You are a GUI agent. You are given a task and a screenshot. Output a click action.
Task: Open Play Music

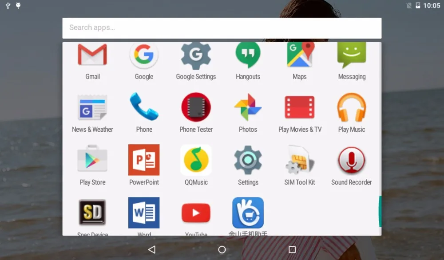(x=352, y=107)
